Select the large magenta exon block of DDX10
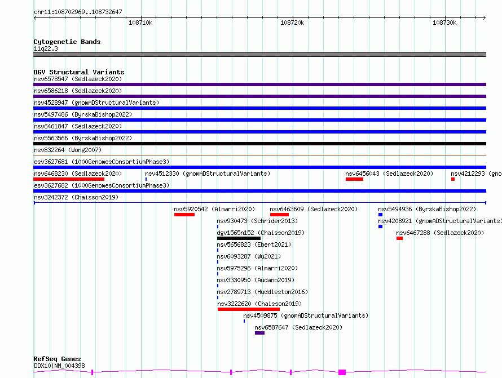 [342, 372]
